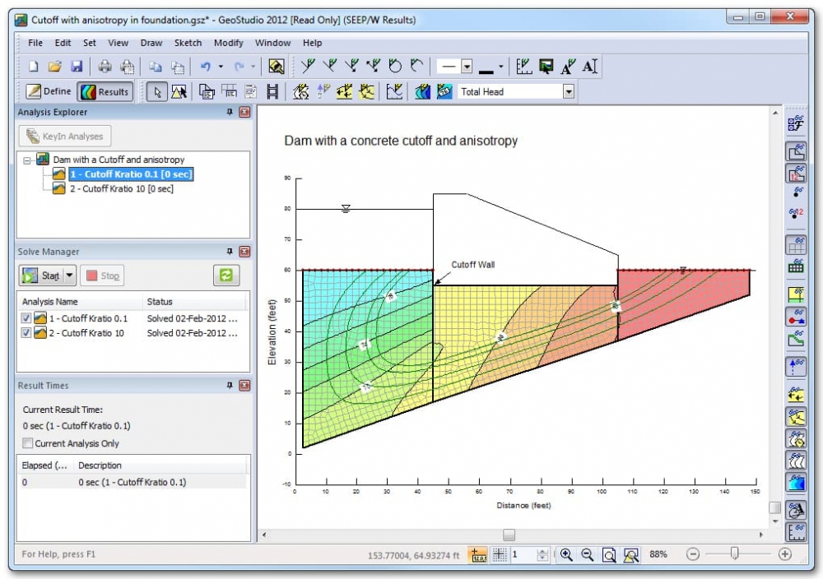Click the zoom page magnifier icon
This screenshot has height=579, width=823.
coord(609,555)
